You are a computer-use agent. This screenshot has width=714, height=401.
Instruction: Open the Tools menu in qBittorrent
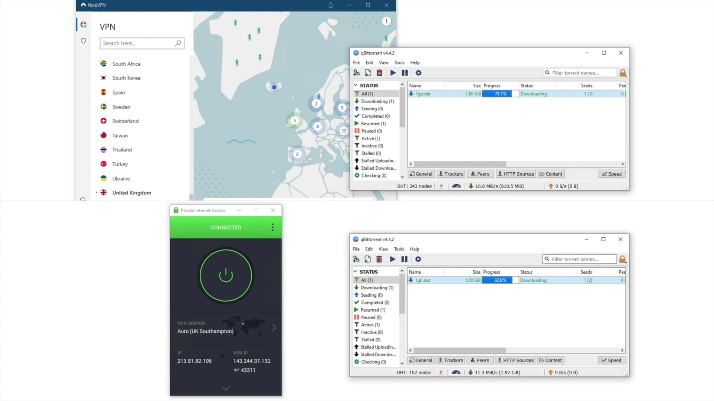pyautogui.click(x=399, y=62)
